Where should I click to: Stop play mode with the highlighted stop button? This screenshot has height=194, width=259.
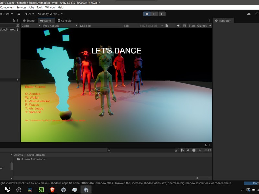tap(147, 14)
